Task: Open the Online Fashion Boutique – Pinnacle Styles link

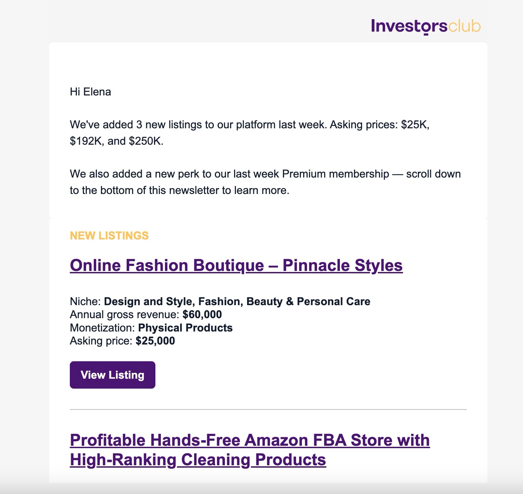Action: [236, 265]
